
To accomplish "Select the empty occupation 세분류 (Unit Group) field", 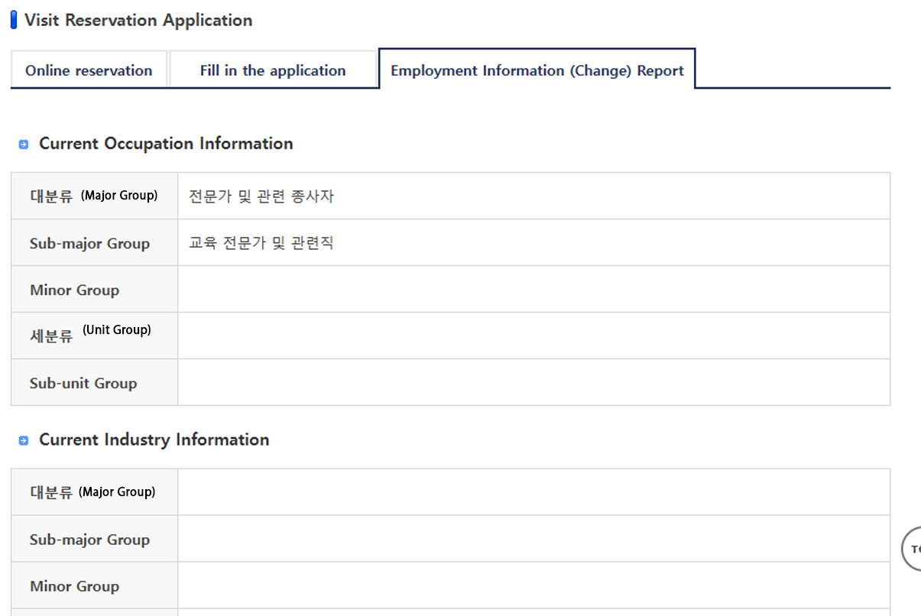I will pos(533,336).
